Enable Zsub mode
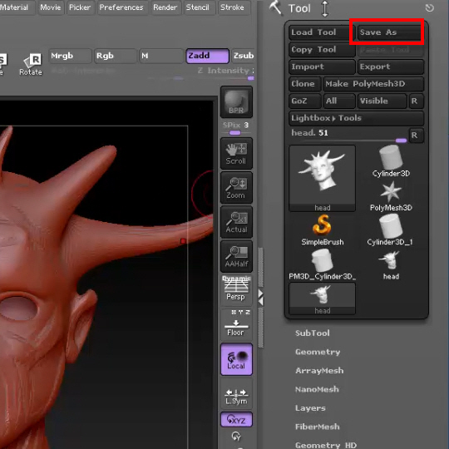 pos(243,56)
